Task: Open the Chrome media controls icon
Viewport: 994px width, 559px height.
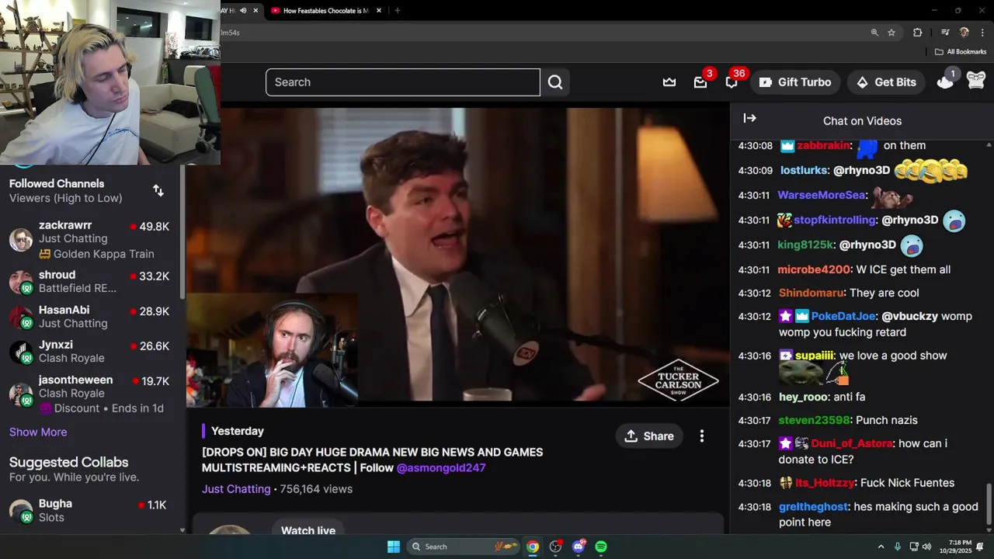Action: [x=945, y=33]
